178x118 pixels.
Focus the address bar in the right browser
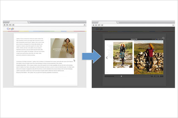138,25
